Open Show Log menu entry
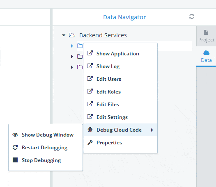 120,66
